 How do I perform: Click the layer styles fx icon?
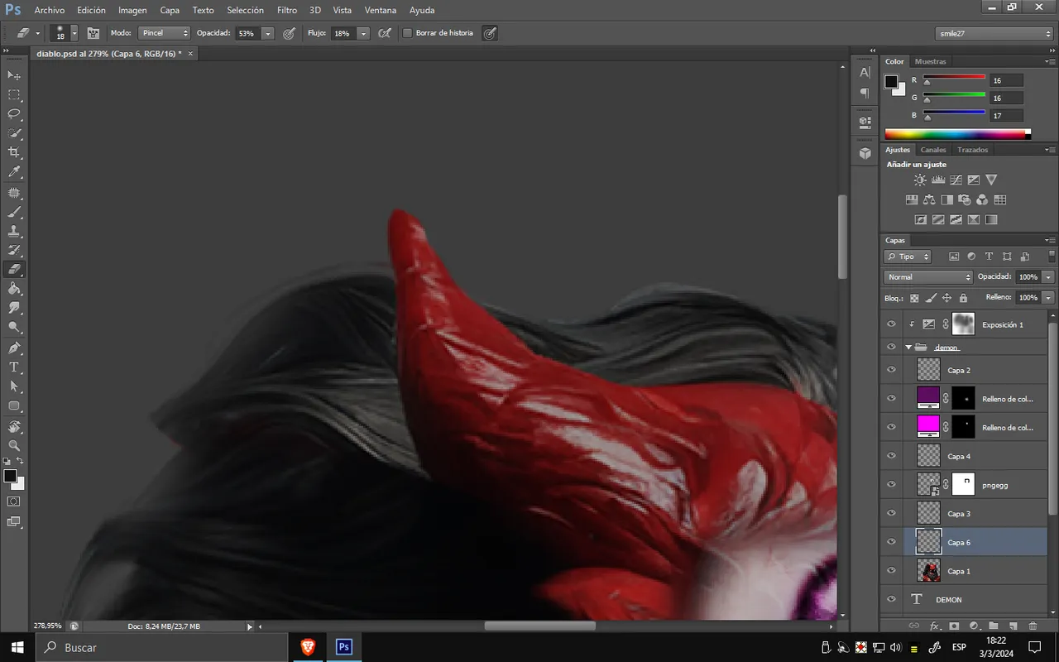click(x=935, y=626)
